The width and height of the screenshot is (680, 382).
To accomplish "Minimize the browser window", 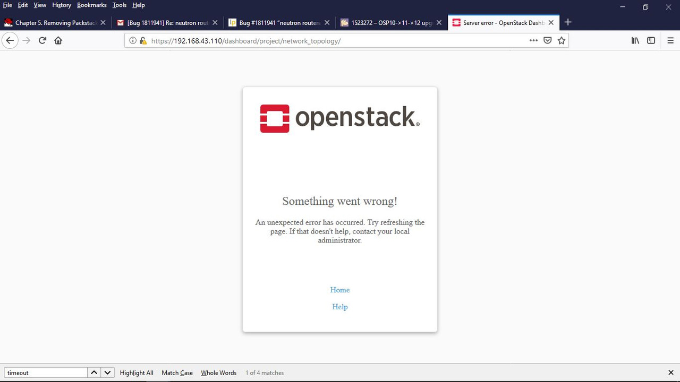I will (622, 7).
